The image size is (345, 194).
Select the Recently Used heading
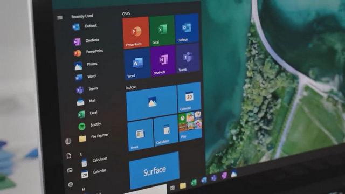[x=82, y=16]
